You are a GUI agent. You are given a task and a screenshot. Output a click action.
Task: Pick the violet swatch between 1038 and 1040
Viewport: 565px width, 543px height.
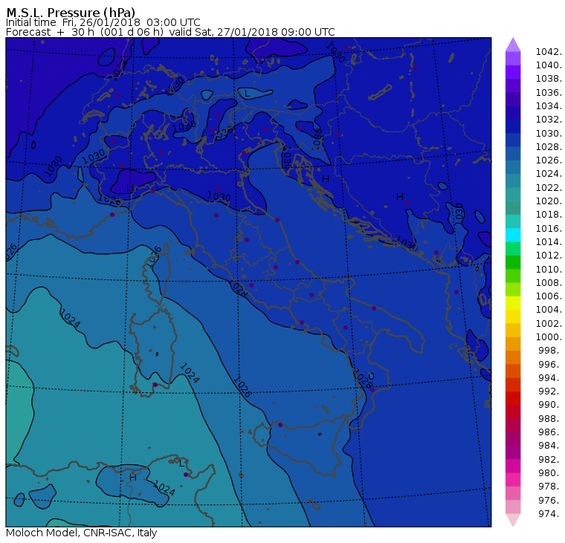pyautogui.click(x=513, y=72)
